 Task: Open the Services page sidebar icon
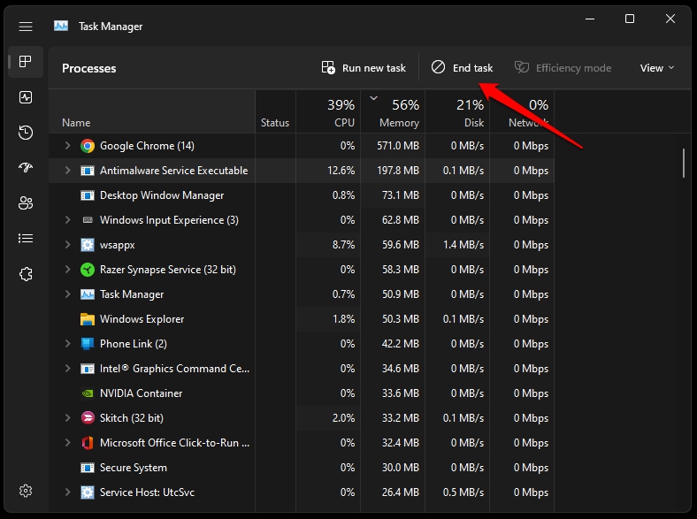pos(26,274)
